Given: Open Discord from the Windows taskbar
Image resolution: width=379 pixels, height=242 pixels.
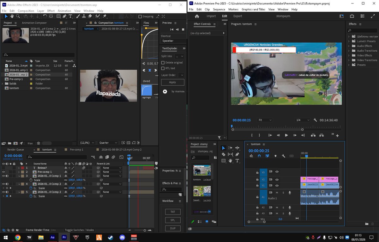Looking at the screenshot, I should tap(122, 237).
